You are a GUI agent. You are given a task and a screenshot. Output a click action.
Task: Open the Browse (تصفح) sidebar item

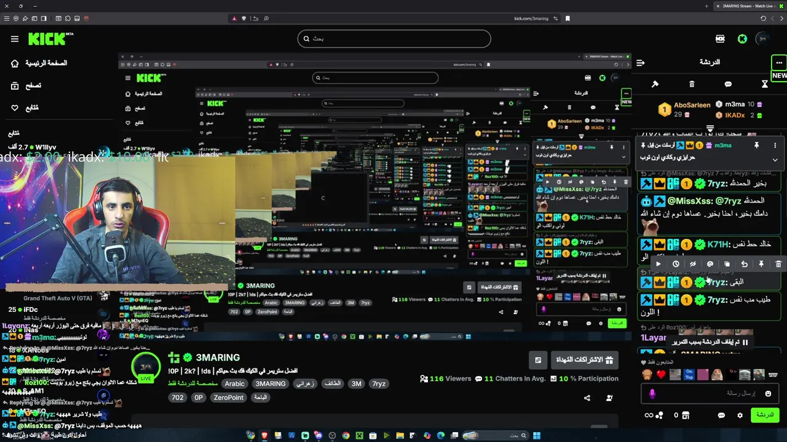pyautogui.click(x=26, y=86)
